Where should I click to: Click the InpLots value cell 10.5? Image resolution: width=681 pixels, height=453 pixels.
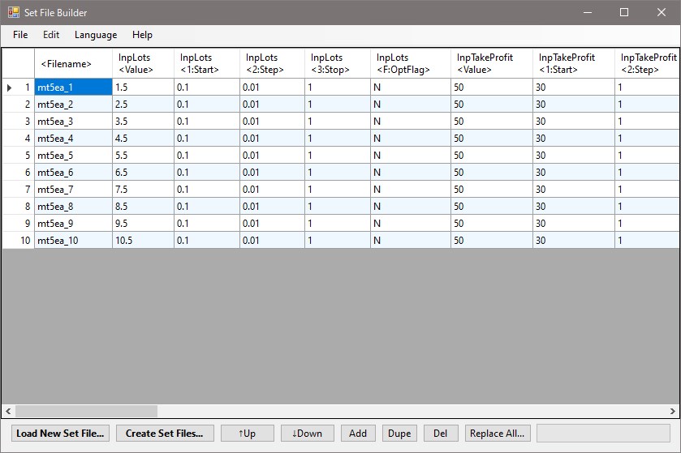coord(143,240)
